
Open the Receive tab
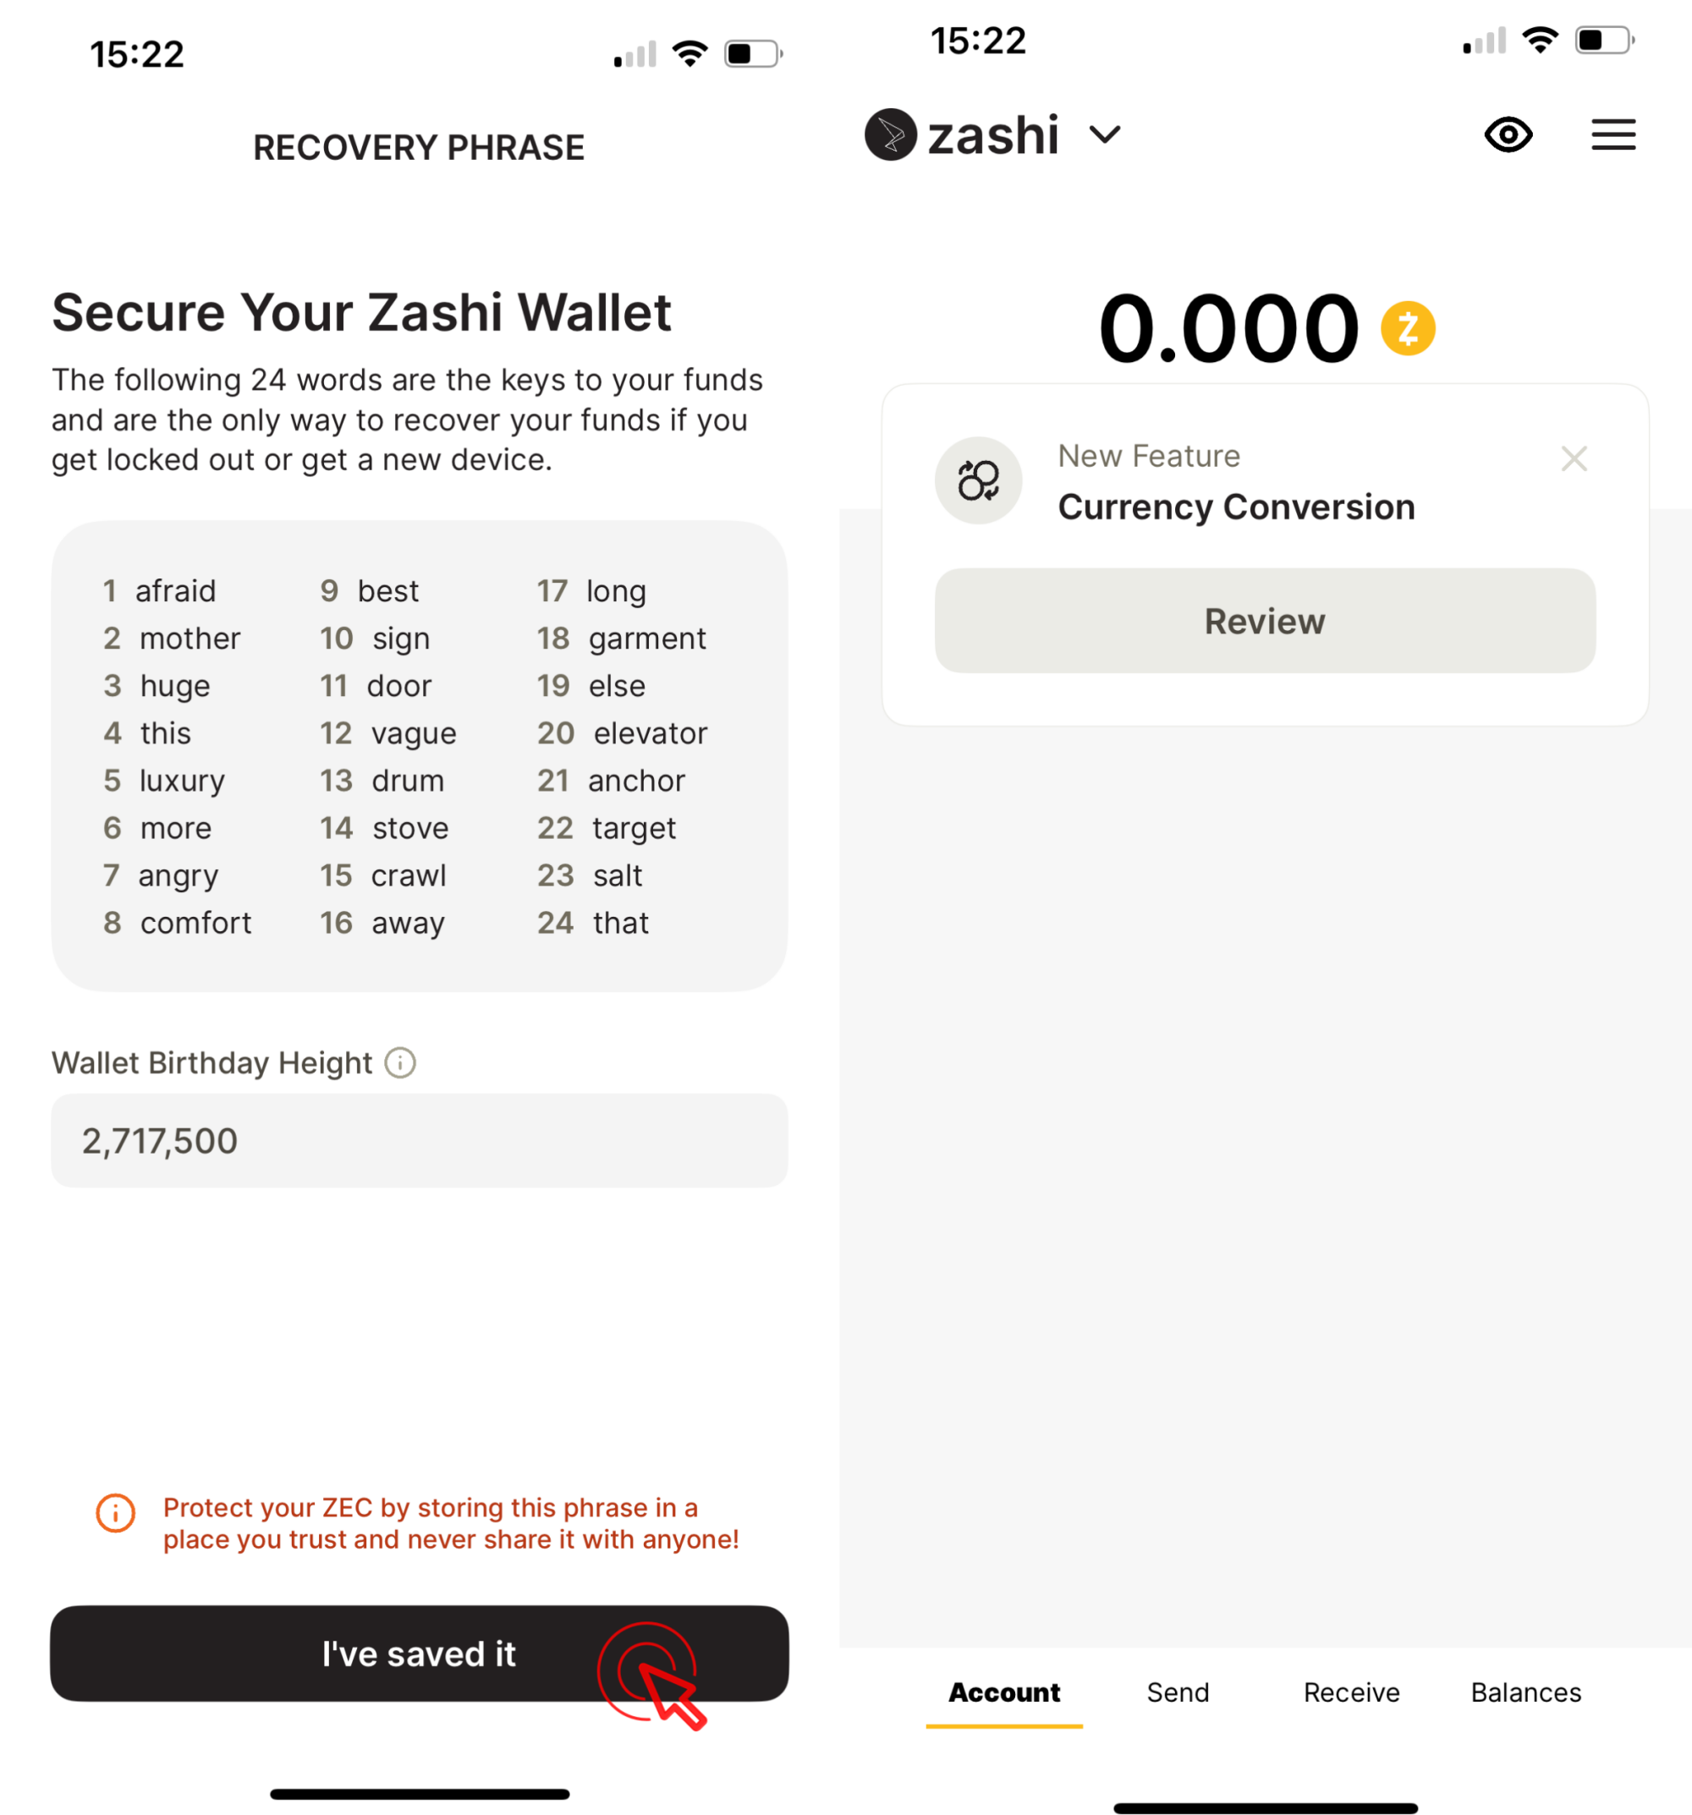coord(1351,1692)
